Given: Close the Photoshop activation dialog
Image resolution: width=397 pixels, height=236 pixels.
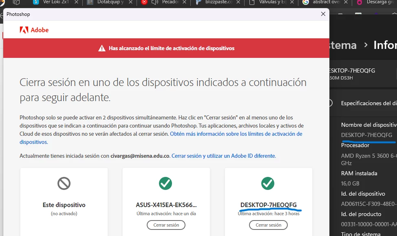Looking at the screenshot, I should click(323, 14).
